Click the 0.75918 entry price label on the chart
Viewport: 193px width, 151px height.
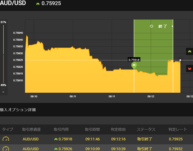(134, 60)
